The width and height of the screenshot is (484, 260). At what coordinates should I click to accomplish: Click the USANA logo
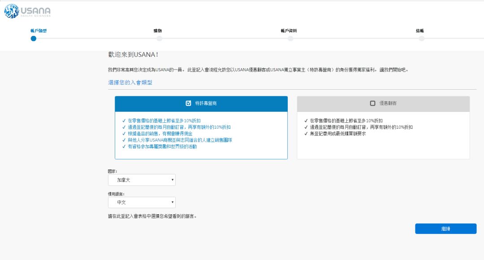point(27,11)
